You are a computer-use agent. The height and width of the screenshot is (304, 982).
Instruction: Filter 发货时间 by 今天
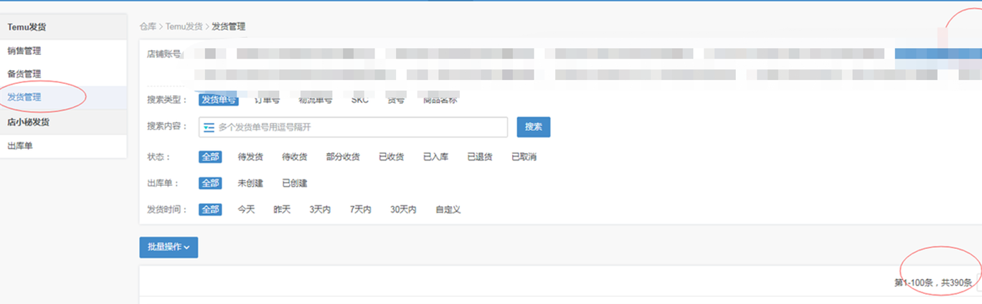(x=246, y=210)
